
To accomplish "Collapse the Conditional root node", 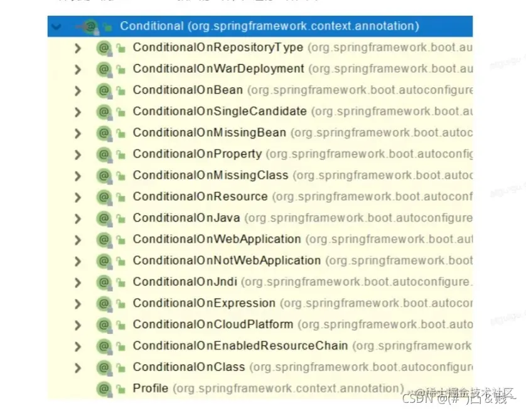I will click(x=56, y=26).
